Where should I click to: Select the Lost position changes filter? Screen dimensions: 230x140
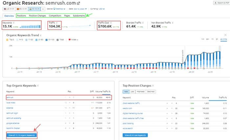tap(132, 92)
